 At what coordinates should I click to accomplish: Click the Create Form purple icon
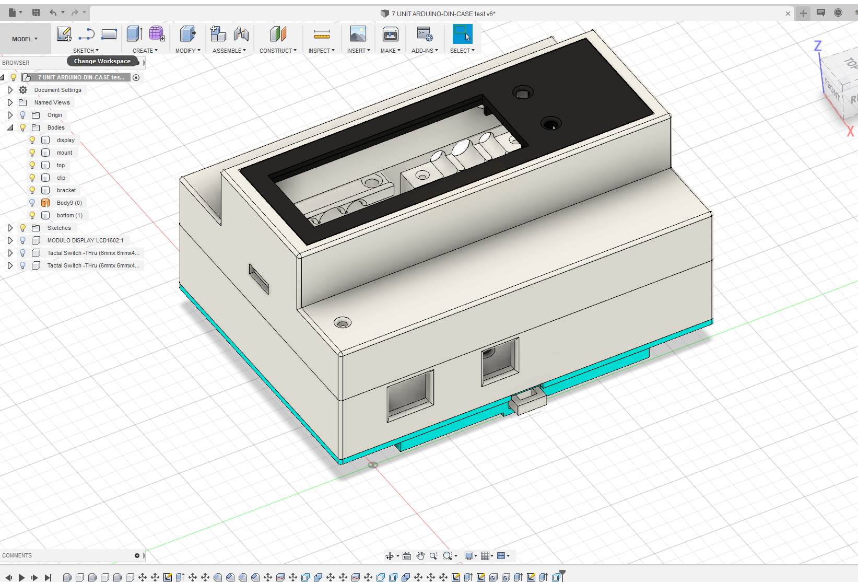[x=157, y=34]
